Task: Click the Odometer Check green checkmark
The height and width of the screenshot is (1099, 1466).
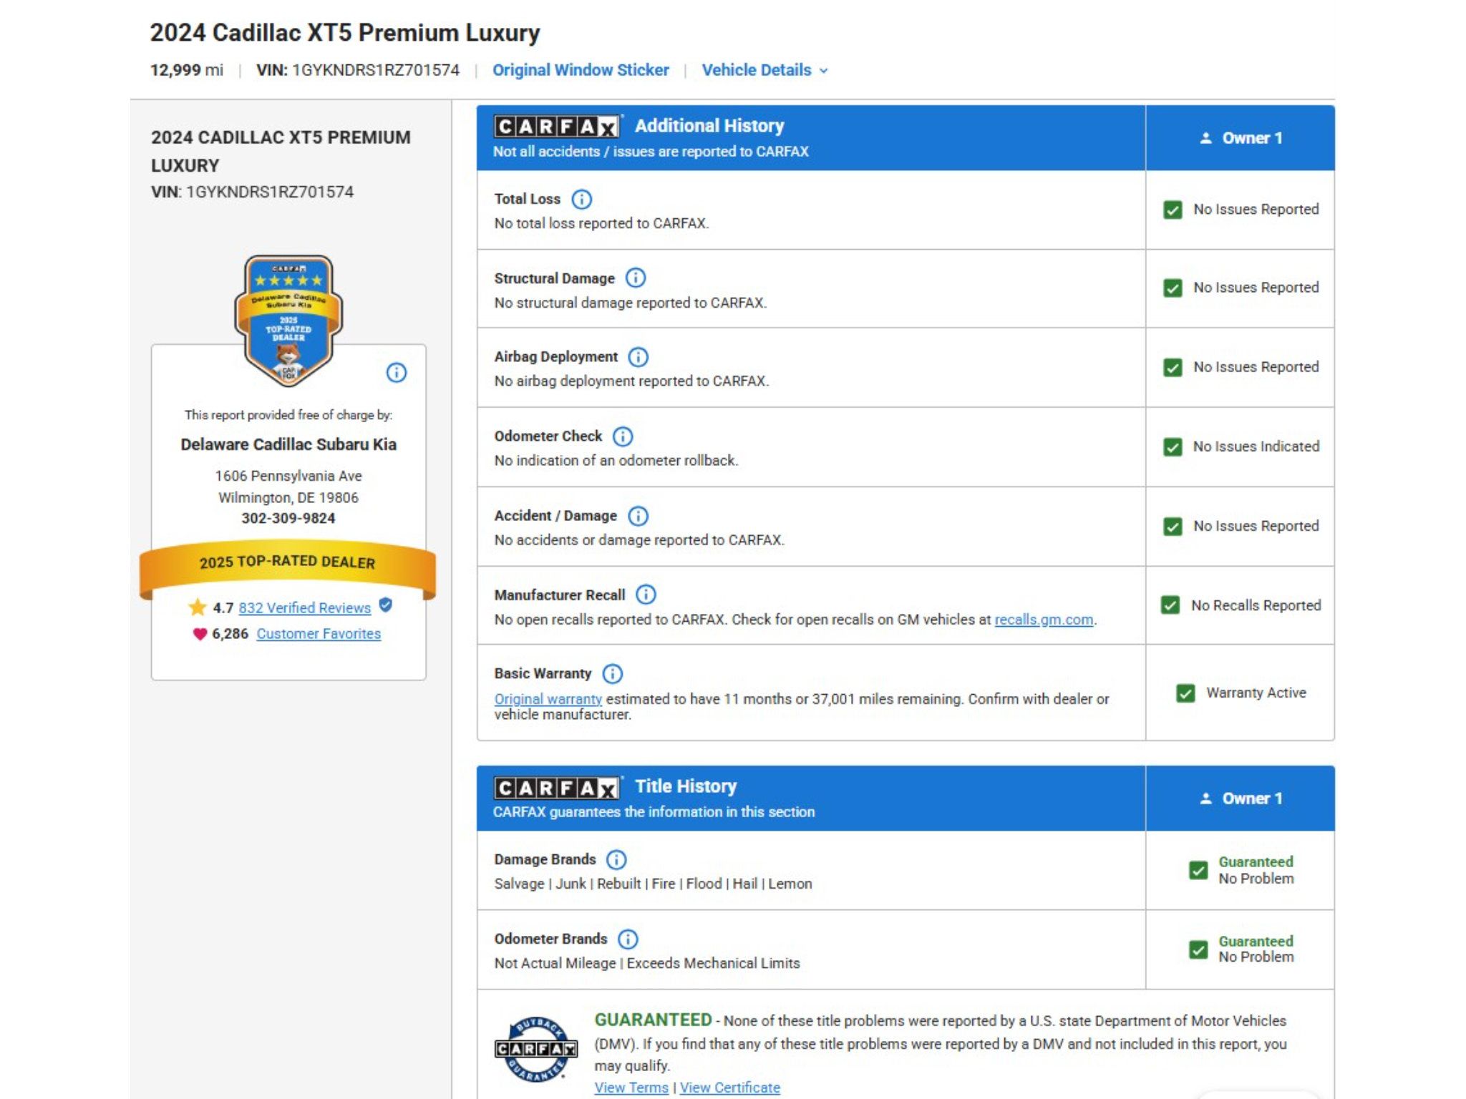Action: tap(1173, 447)
